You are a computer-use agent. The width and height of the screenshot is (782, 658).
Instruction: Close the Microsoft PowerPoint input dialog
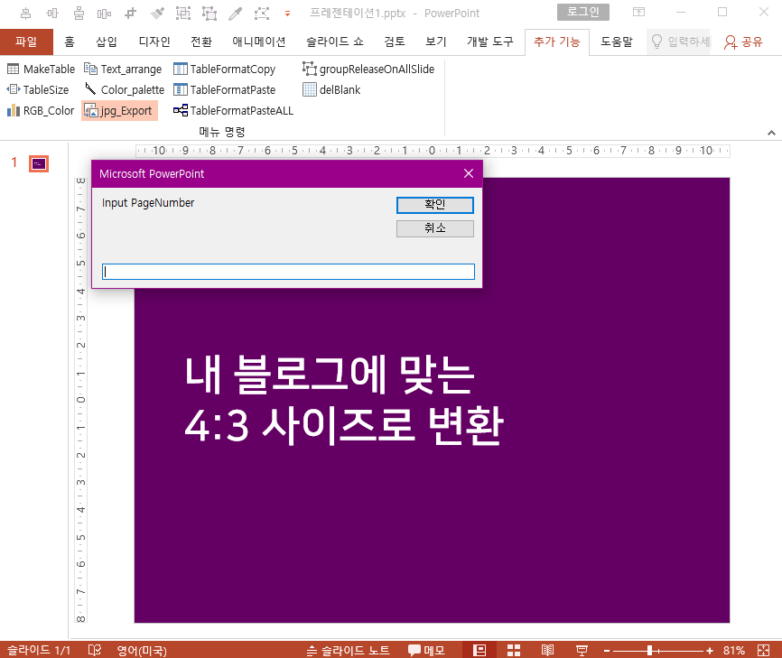469,173
